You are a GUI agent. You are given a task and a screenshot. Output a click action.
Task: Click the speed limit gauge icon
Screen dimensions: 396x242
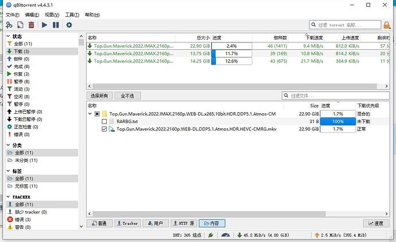[x=226, y=235]
